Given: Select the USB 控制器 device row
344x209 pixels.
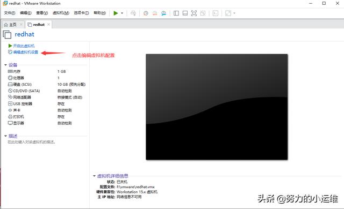Looking at the screenshot, I should [x=47, y=103].
